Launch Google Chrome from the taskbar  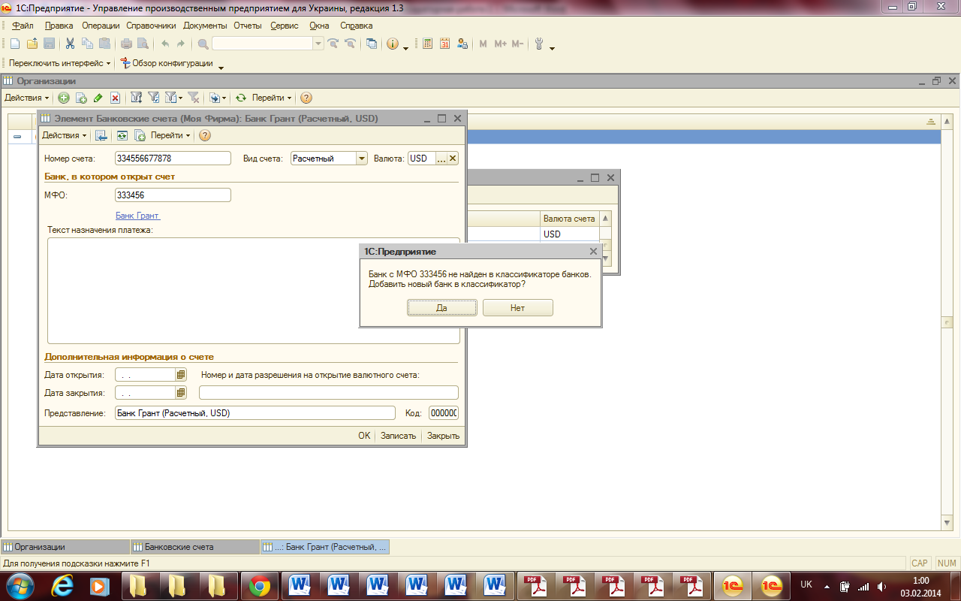261,585
